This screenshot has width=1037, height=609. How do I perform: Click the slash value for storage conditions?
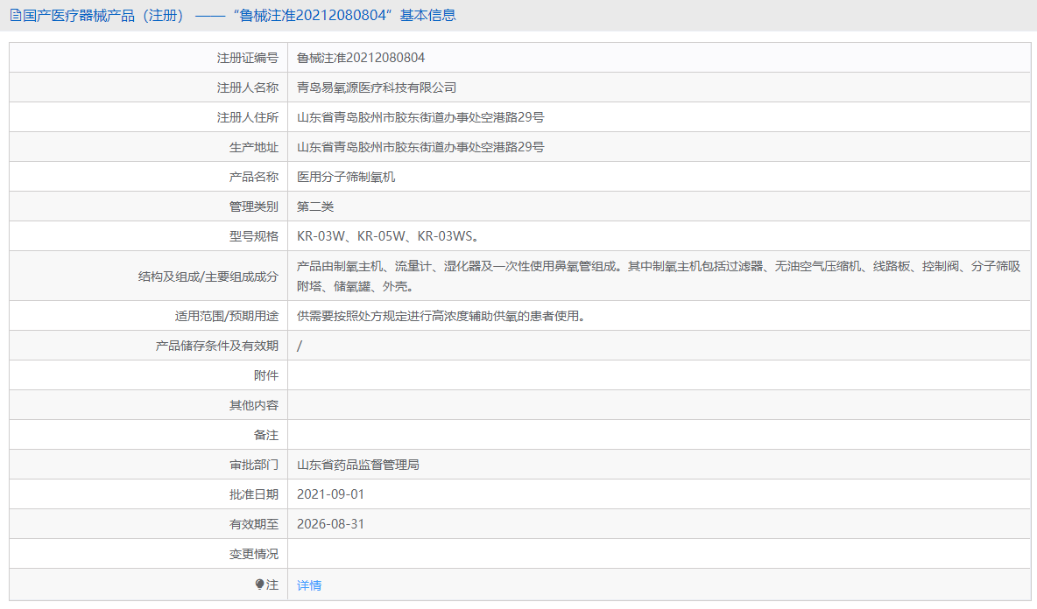click(300, 346)
